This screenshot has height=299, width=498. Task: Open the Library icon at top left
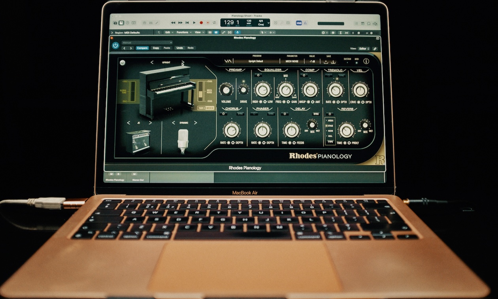point(115,23)
